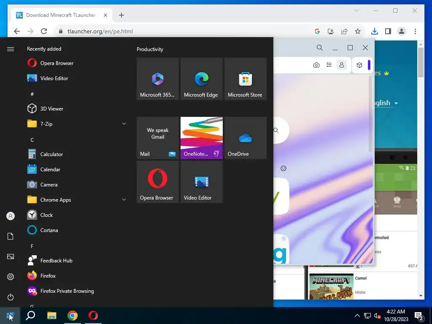Open the Microsoft 365 tile

tap(158, 79)
